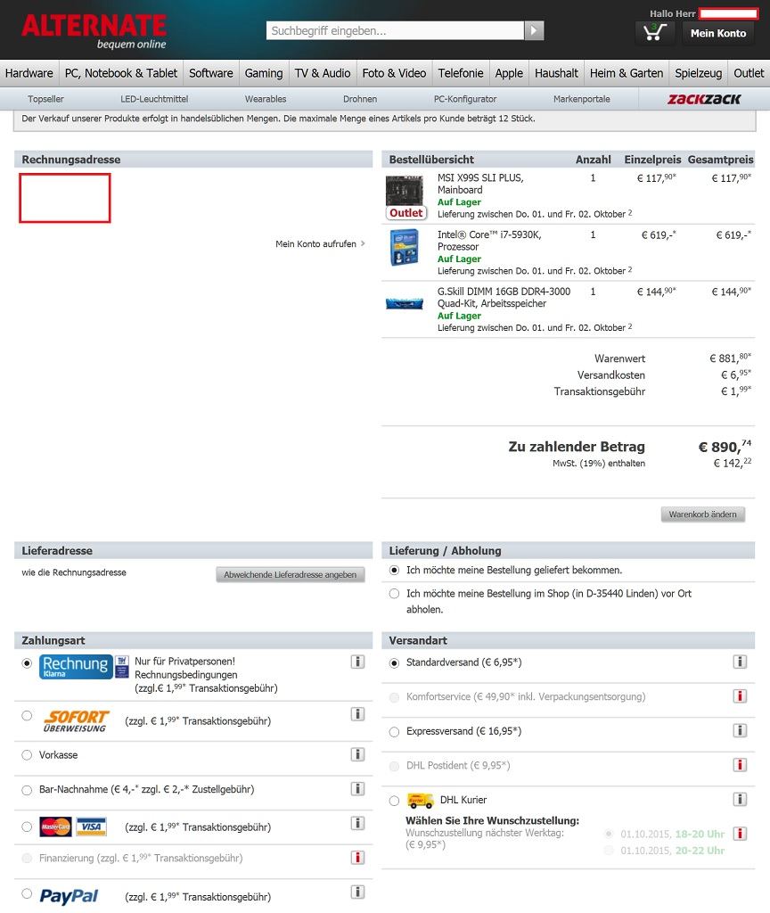Image resolution: width=770 pixels, height=913 pixels.
Task: Click Warenkorb ändern button
Action: (x=702, y=514)
